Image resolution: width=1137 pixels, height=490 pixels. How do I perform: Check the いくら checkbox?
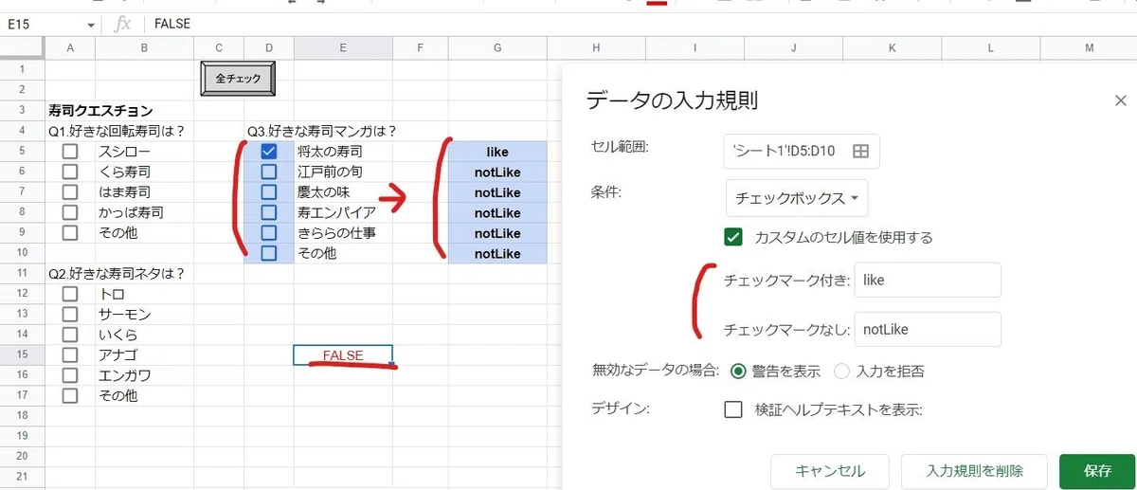pos(69,335)
